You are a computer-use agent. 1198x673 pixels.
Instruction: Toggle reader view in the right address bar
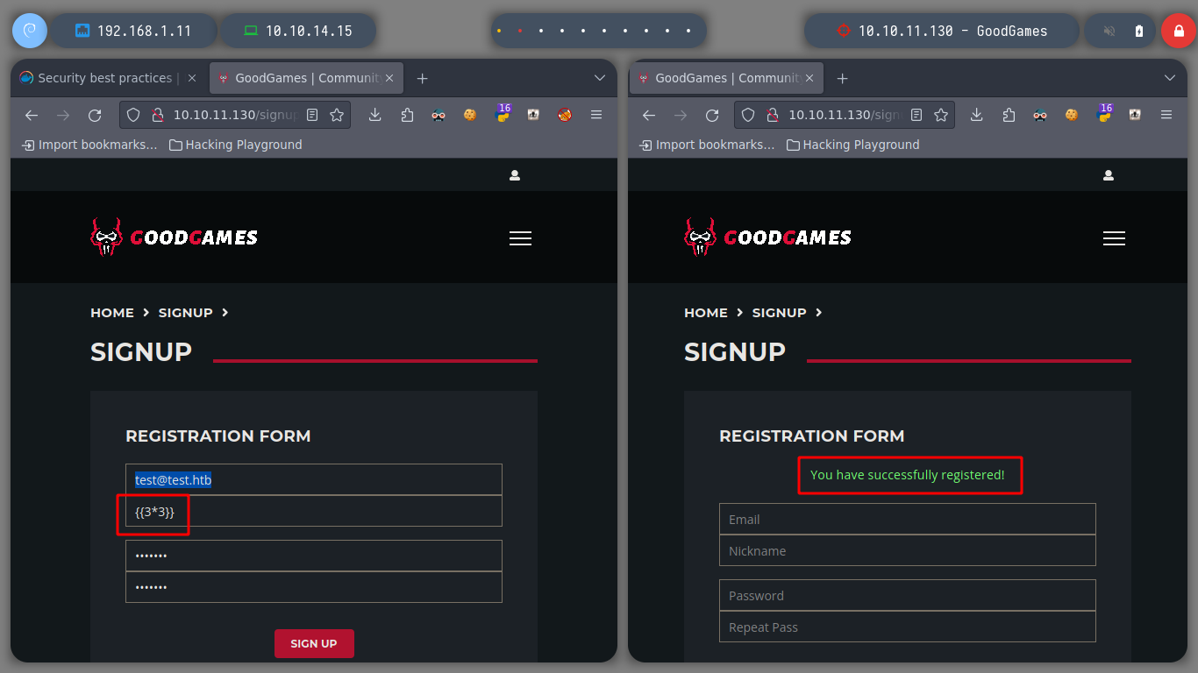(916, 115)
